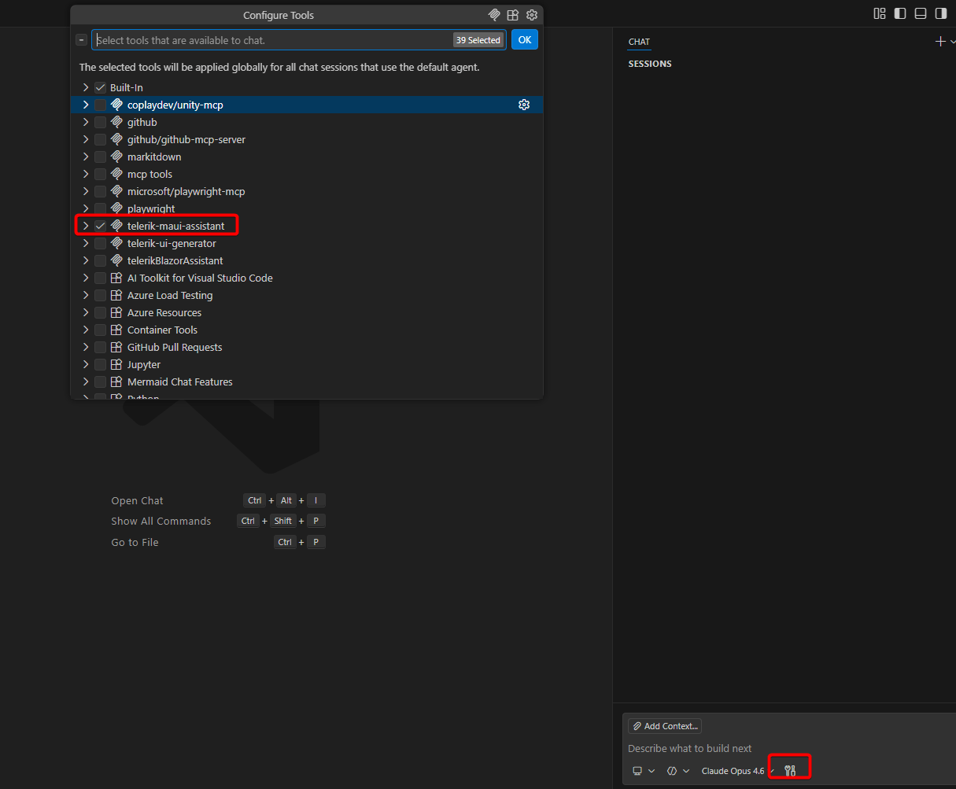Confirm tool selection with OK button

[525, 40]
